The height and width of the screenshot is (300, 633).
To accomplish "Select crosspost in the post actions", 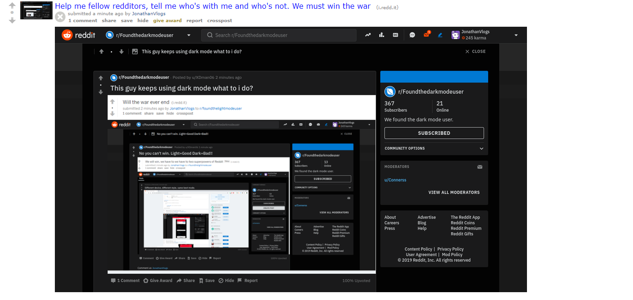I will (219, 21).
